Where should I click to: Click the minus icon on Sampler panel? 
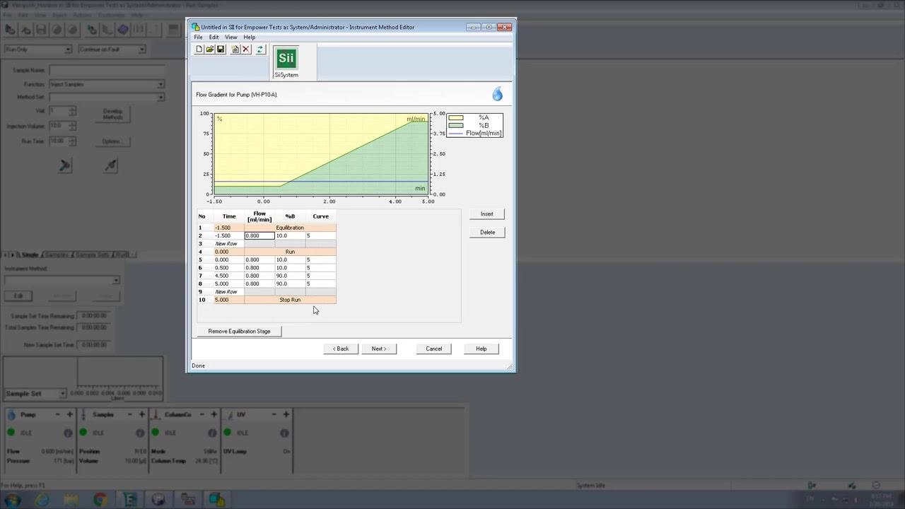tap(130, 414)
